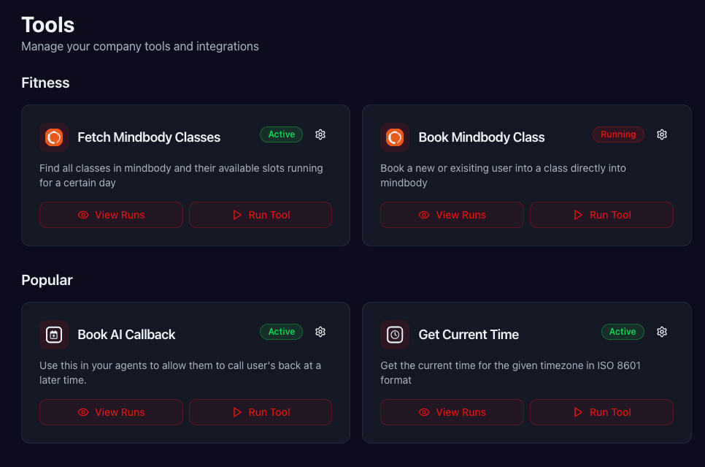Open settings gear for Get Current Time
Image resolution: width=705 pixels, height=467 pixels.
tap(661, 332)
